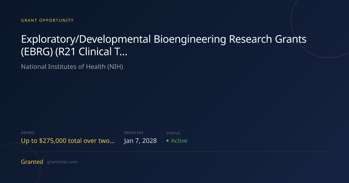Click the Active status text
The width and height of the screenshot is (349, 183).
pyautogui.click(x=179, y=141)
